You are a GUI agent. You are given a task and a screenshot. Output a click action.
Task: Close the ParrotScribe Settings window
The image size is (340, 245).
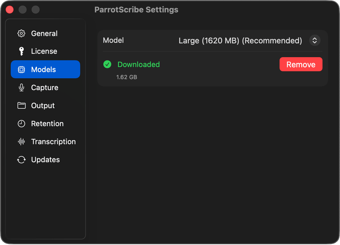click(x=10, y=10)
